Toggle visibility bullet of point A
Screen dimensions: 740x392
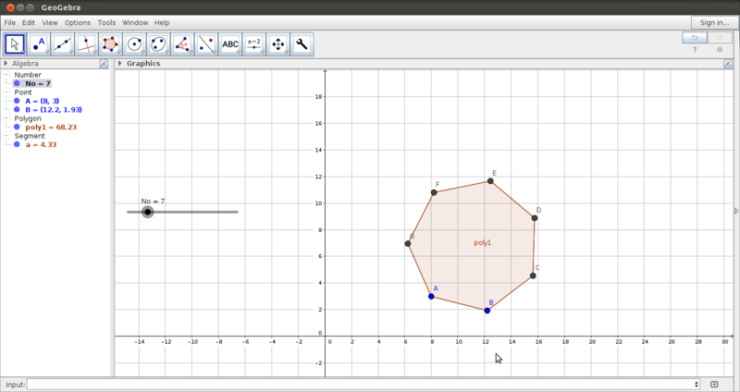pos(17,101)
